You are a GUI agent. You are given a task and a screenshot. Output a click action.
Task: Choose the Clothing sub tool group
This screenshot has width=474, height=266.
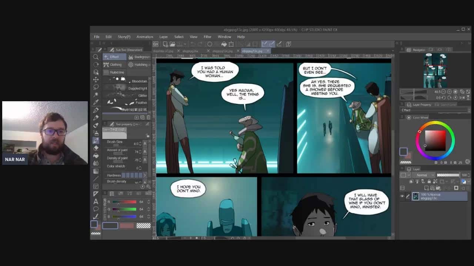point(113,65)
